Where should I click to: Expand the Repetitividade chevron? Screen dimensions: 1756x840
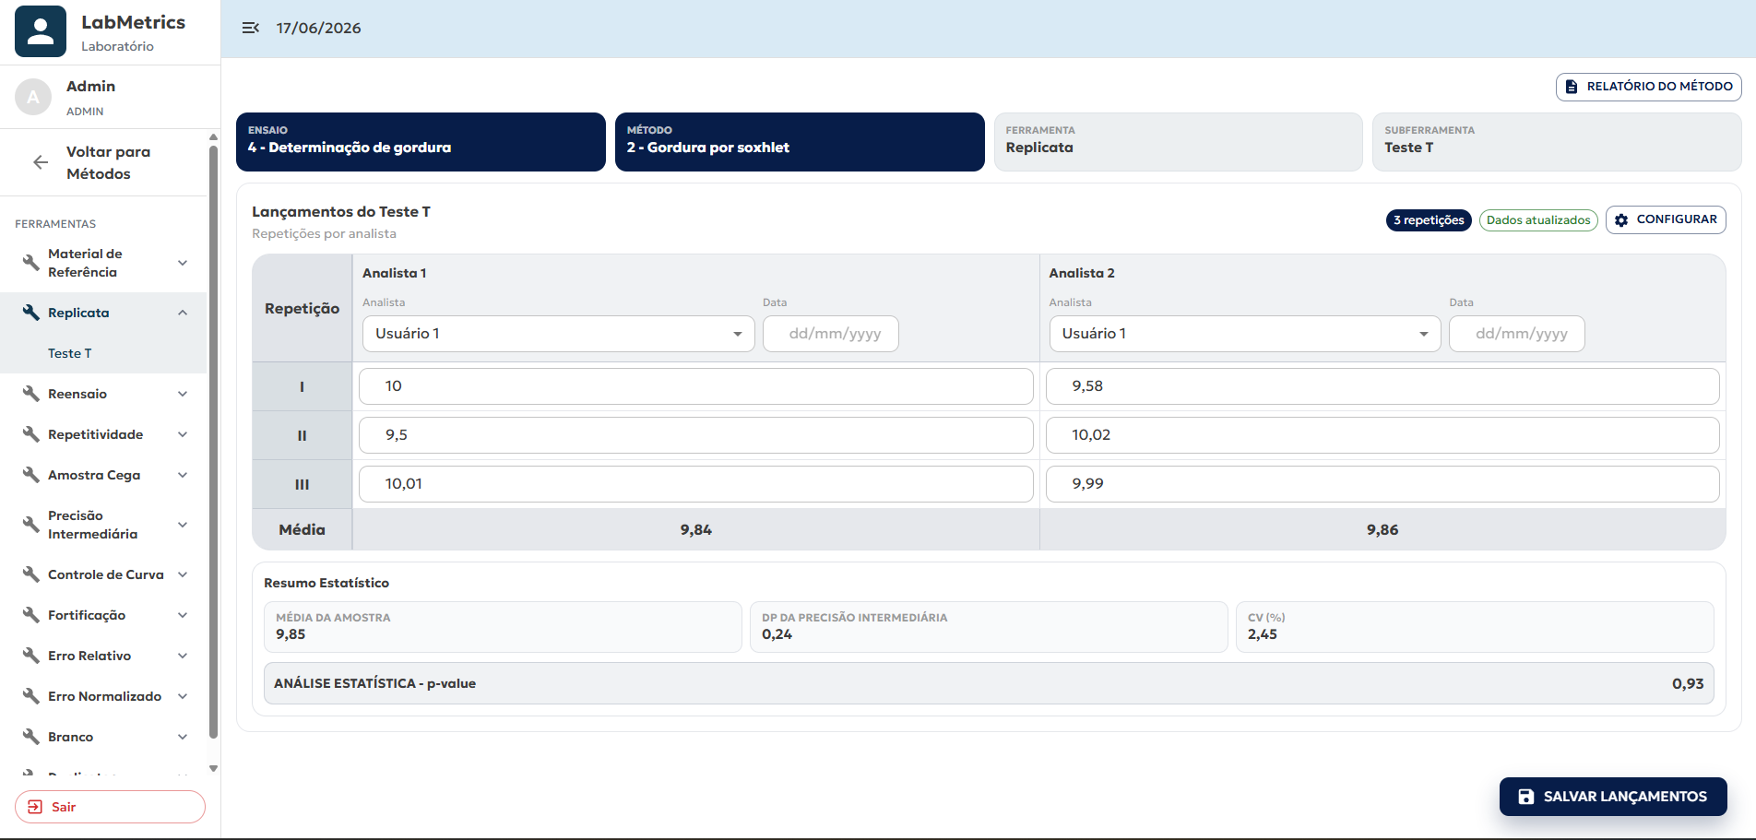(x=183, y=434)
